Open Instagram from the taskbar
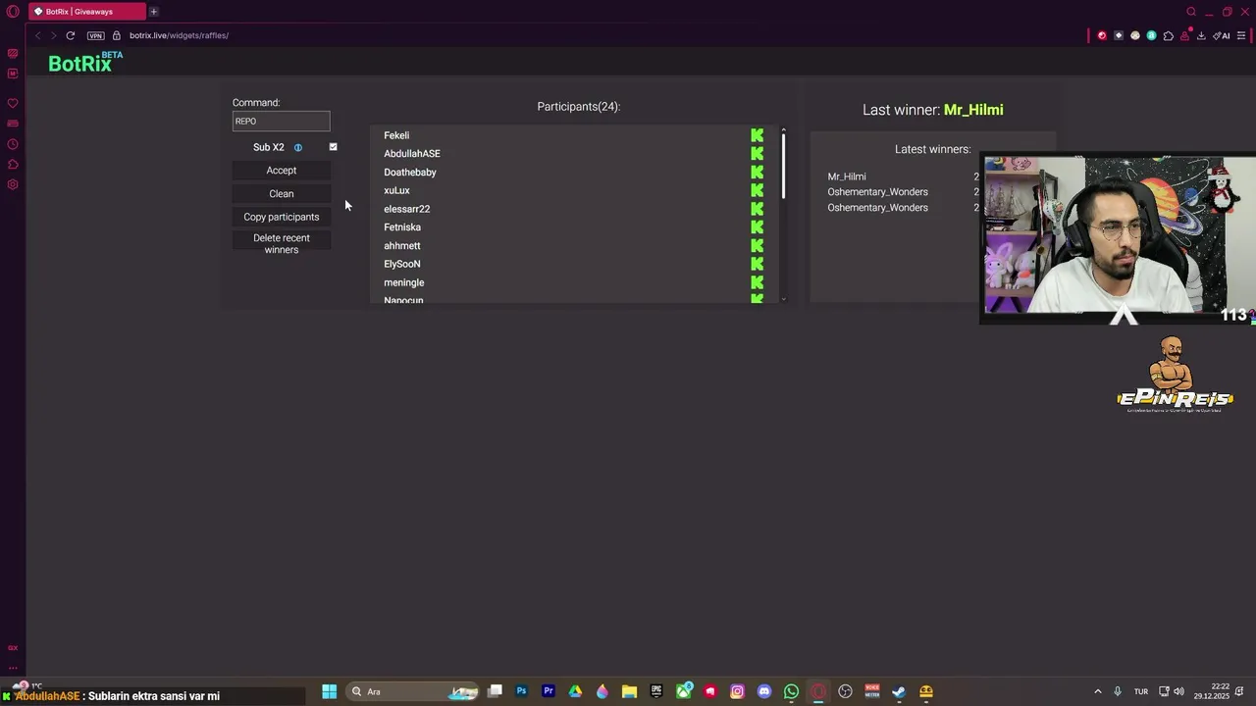 click(737, 691)
